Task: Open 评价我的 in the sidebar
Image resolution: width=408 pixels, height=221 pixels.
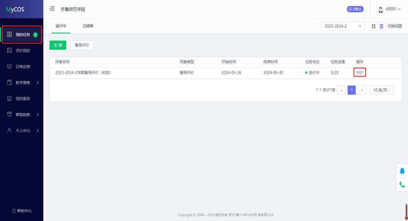Action: 23,51
